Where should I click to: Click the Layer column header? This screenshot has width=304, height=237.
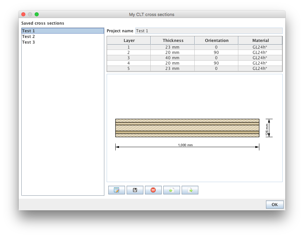[x=129, y=41]
